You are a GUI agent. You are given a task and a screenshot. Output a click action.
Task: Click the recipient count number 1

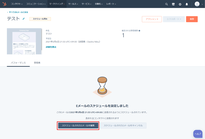123,35
